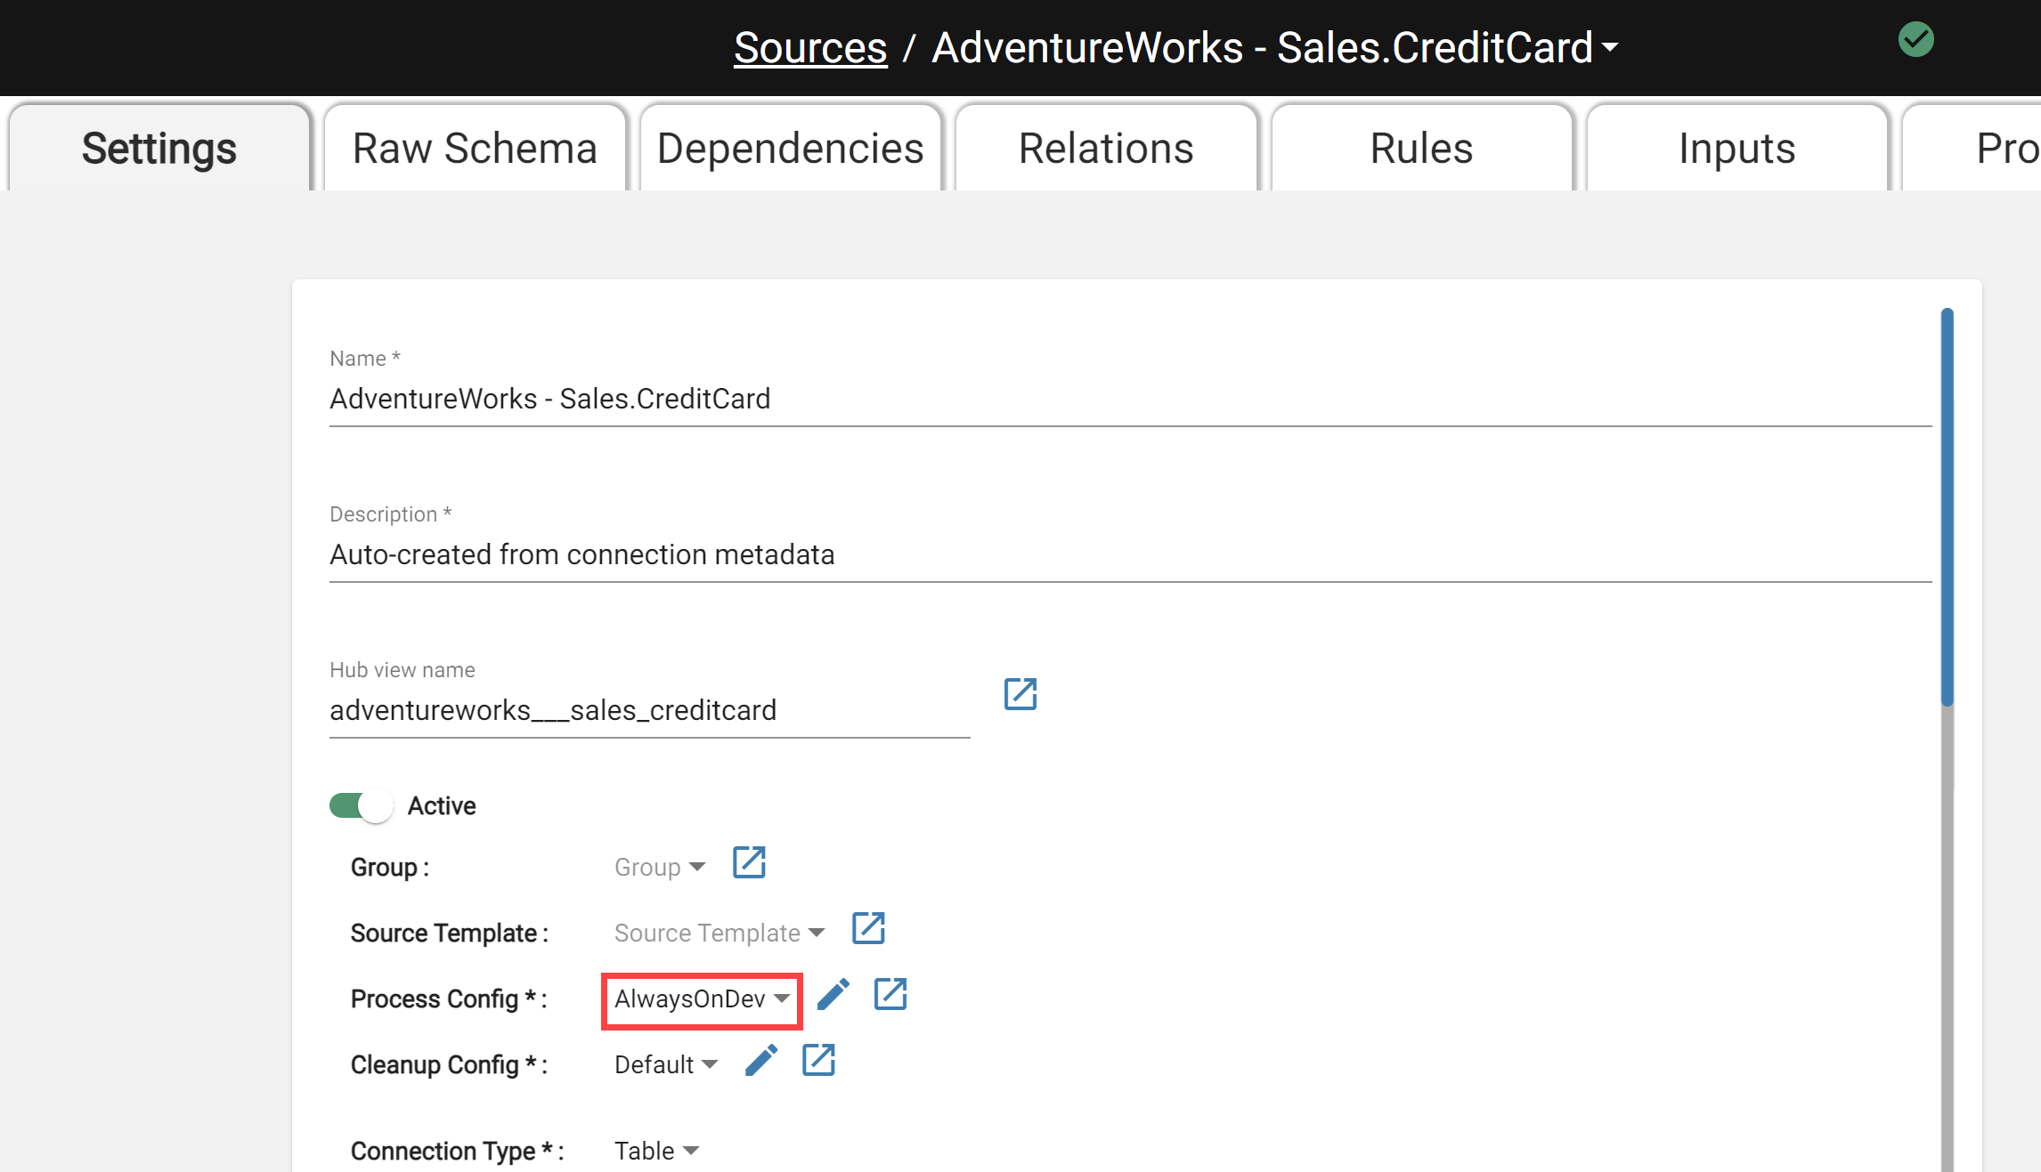Viewport: 2041px width, 1172px height.
Task: Click the green checkmark status icon
Action: pos(1915,39)
